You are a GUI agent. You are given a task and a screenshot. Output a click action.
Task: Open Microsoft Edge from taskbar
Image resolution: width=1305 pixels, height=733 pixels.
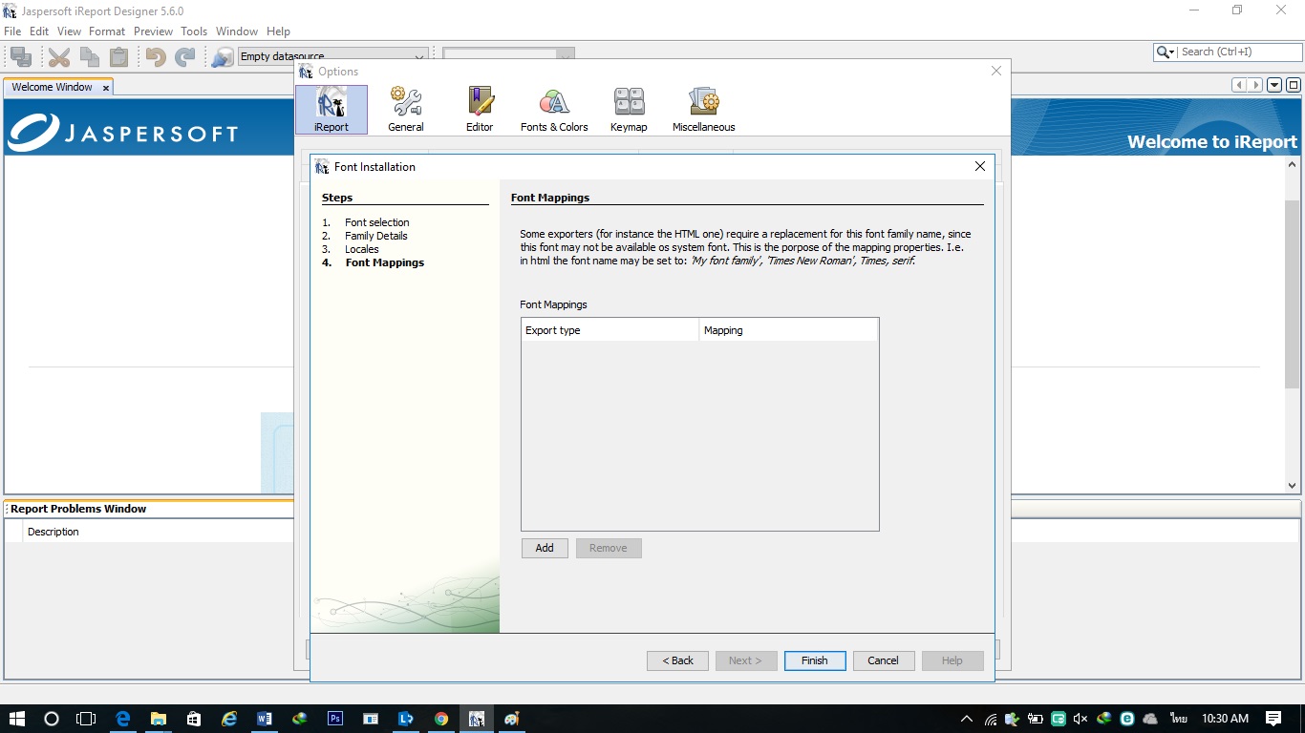122,719
